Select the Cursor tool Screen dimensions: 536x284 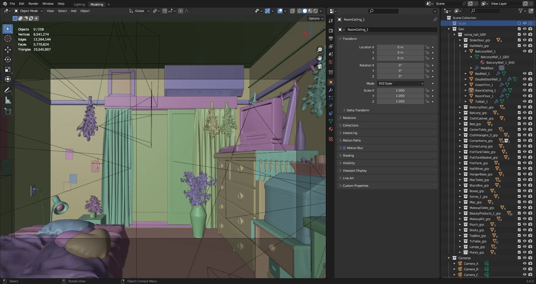8,39
